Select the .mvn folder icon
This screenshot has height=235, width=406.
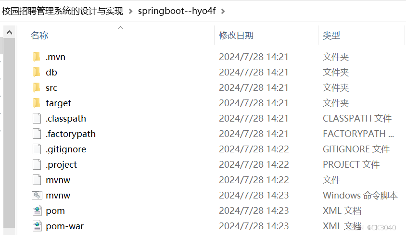pyautogui.click(x=37, y=57)
